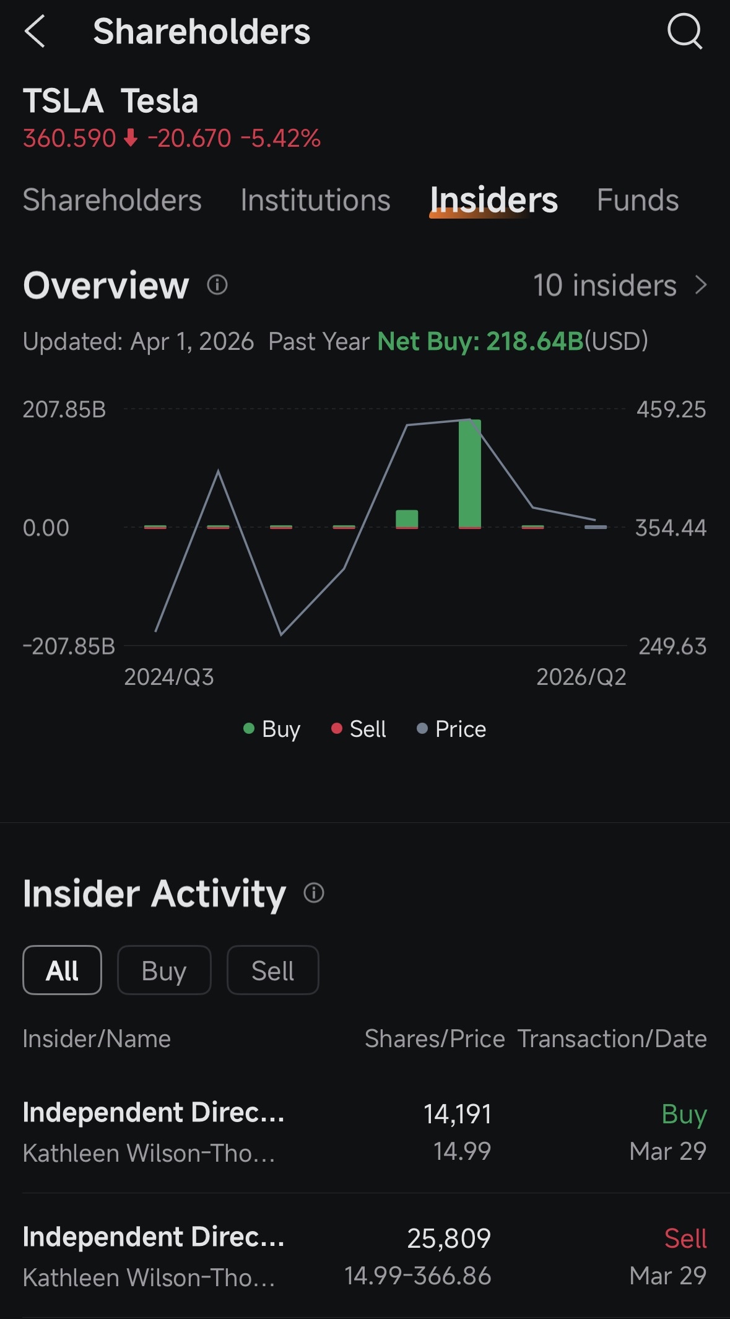730x1319 pixels.
Task: Tap the tall green buy bar in chart
Action: 470,473
